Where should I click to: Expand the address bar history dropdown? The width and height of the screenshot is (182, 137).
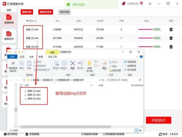coord(100,80)
